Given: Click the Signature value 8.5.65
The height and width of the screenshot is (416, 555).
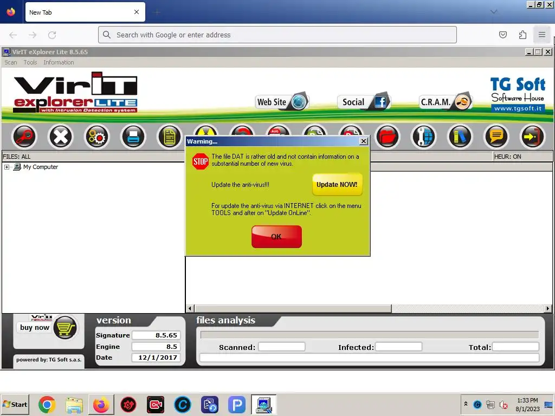Looking at the screenshot, I should [x=156, y=335].
